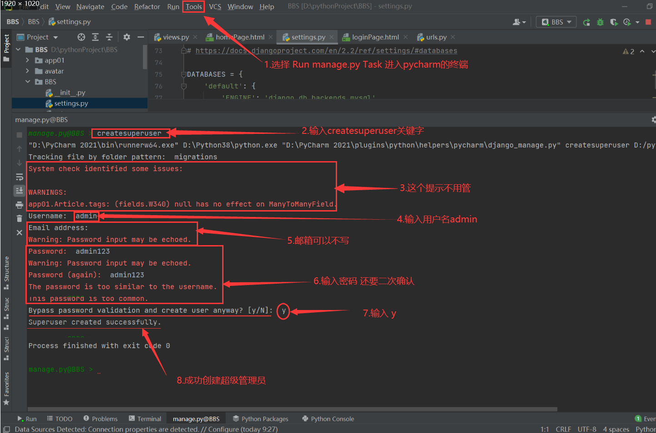Open the TODO tool window
This screenshot has width=656, height=433.
coord(60,419)
